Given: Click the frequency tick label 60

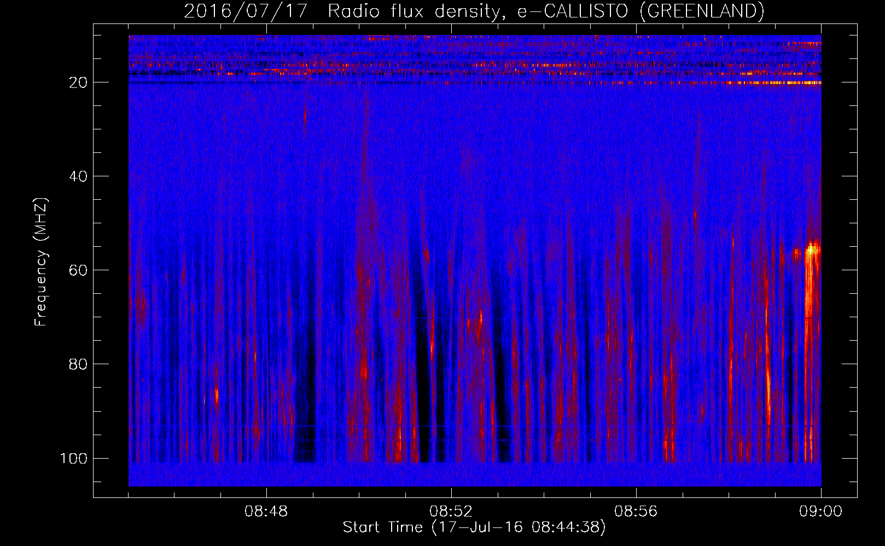Looking at the screenshot, I should (78, 270).
